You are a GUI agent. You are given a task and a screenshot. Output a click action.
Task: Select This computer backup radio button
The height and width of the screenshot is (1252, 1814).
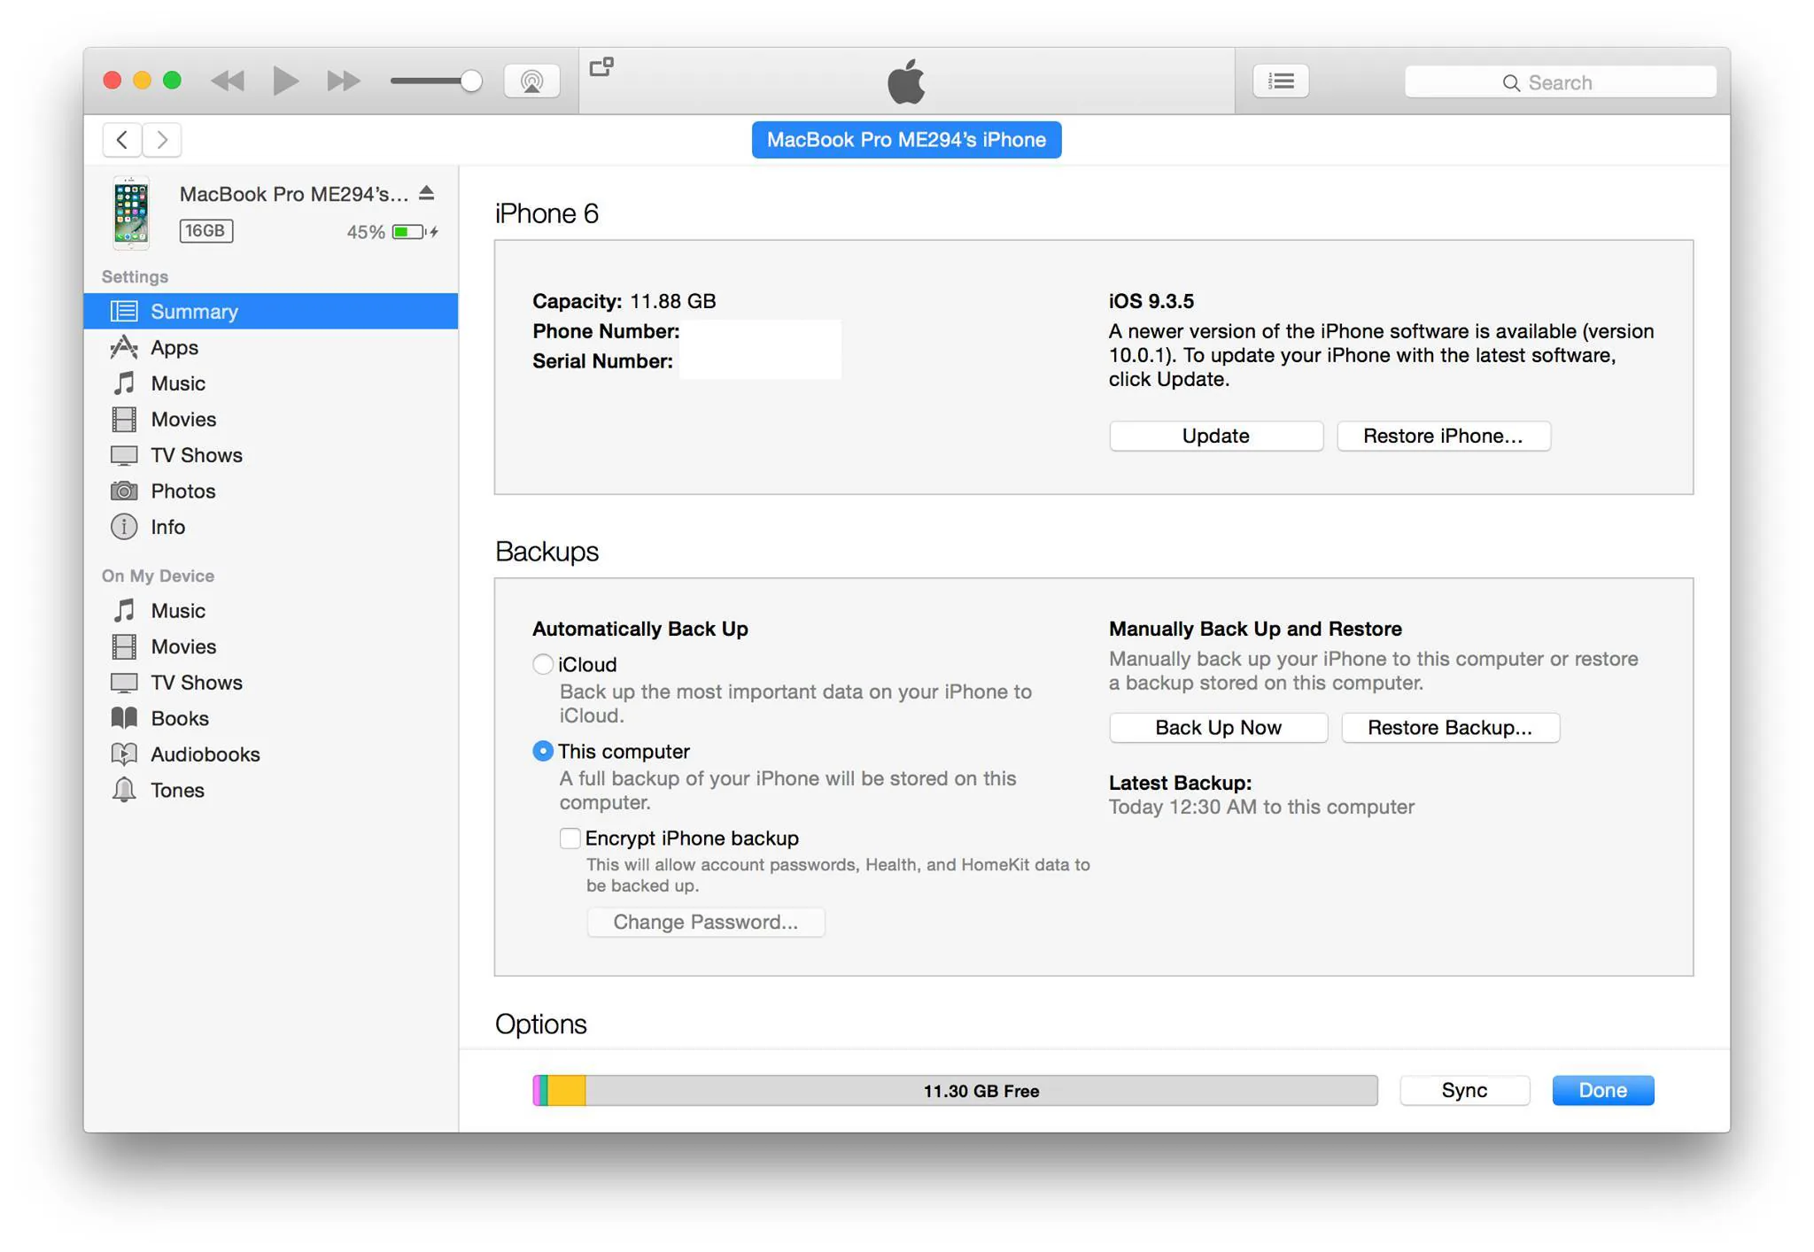pyautogui.click(x=543, y=751)
